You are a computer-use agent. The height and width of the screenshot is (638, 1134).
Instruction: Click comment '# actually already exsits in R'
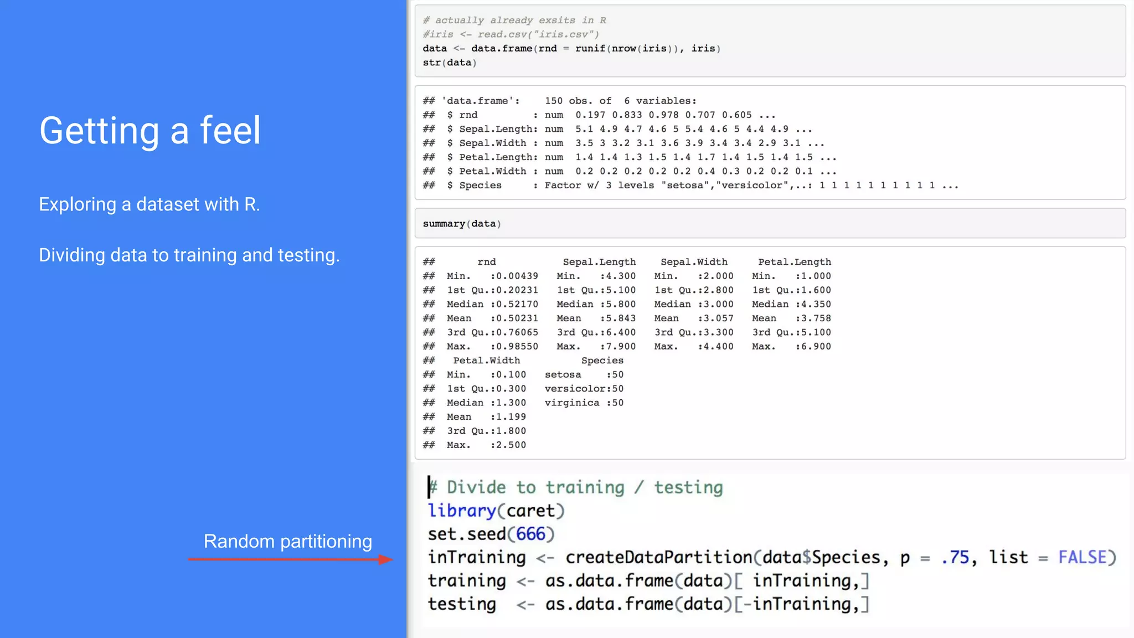click(514, 20)
